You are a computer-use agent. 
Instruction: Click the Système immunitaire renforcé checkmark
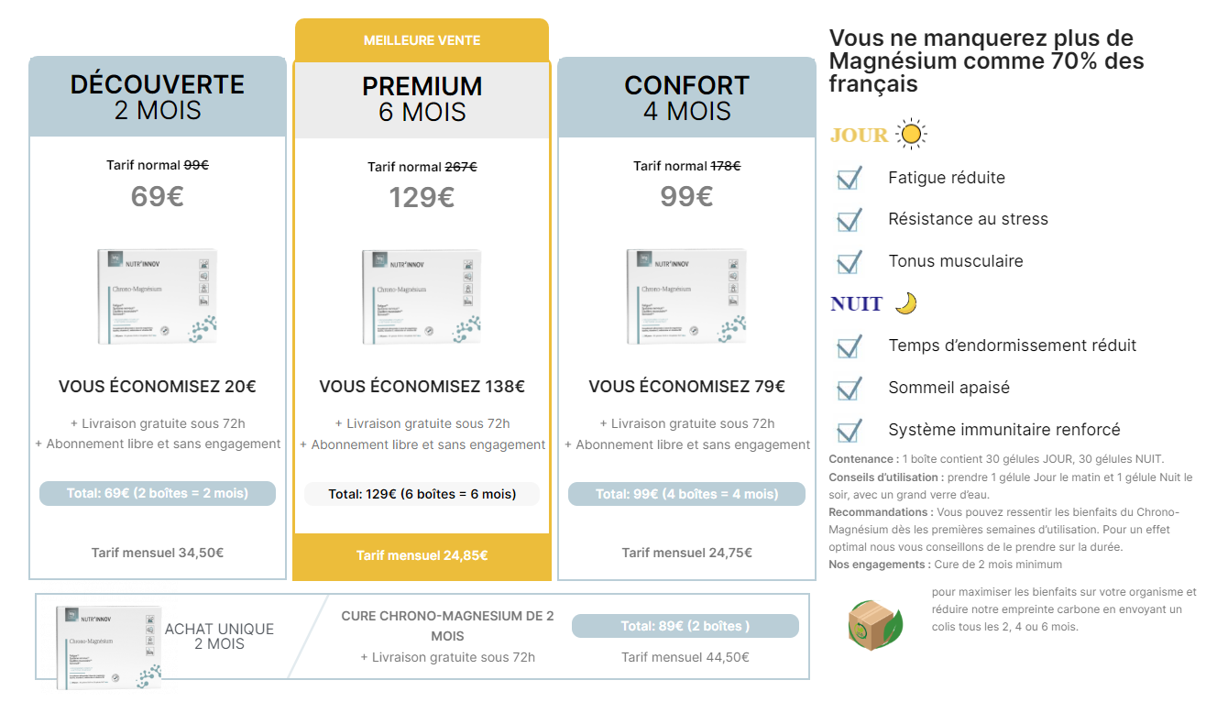tap(850, 430)
